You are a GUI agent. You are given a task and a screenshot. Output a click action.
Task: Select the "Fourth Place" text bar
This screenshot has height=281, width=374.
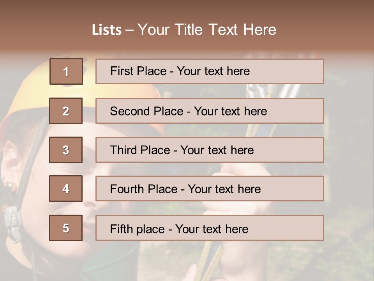(x=210, y=189)
